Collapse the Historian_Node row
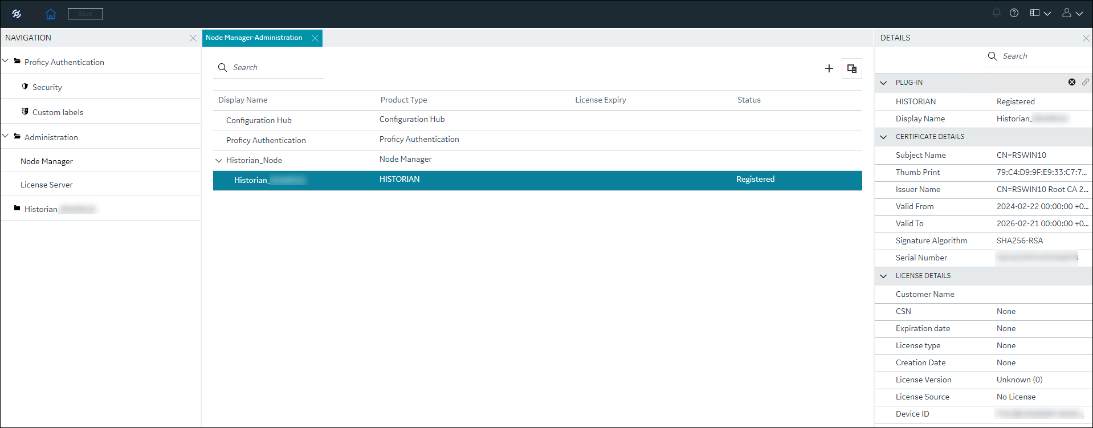Viewport: 1093px width, 428px height. click(x=219, y=160)
